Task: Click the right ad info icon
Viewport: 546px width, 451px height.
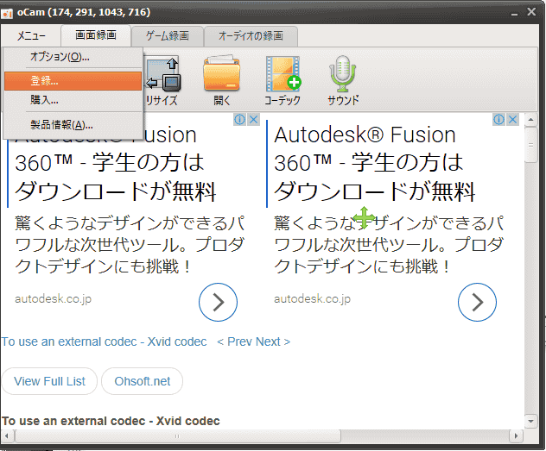Action: click(498, 120)
